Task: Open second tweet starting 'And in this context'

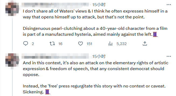Action: [x=96, y=77]
